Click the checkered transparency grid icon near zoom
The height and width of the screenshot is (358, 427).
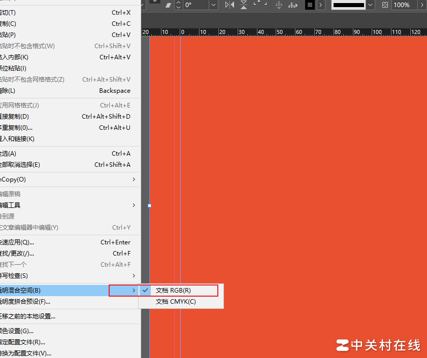coord(385,5)
